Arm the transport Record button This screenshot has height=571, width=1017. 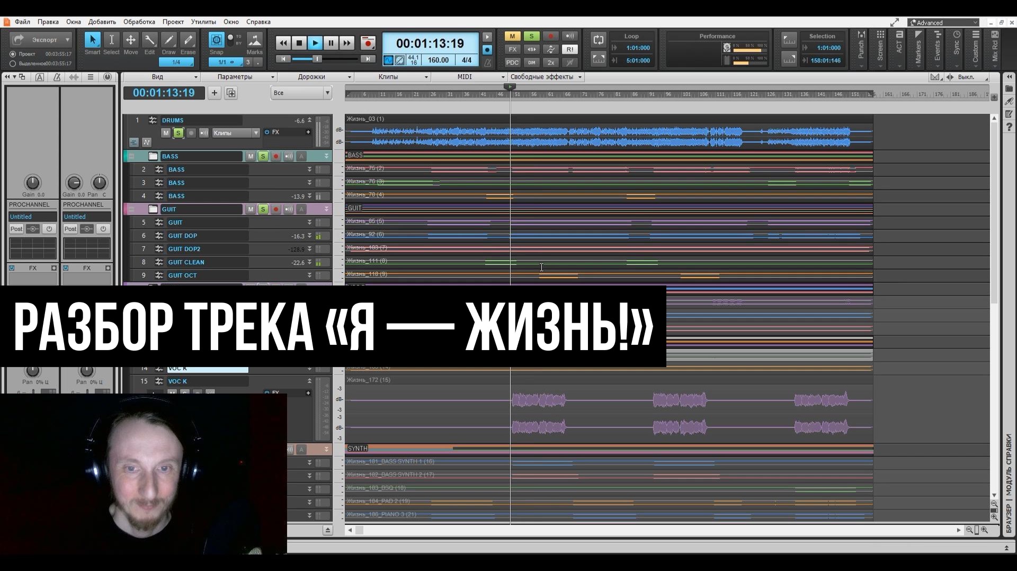pos(368,43)
